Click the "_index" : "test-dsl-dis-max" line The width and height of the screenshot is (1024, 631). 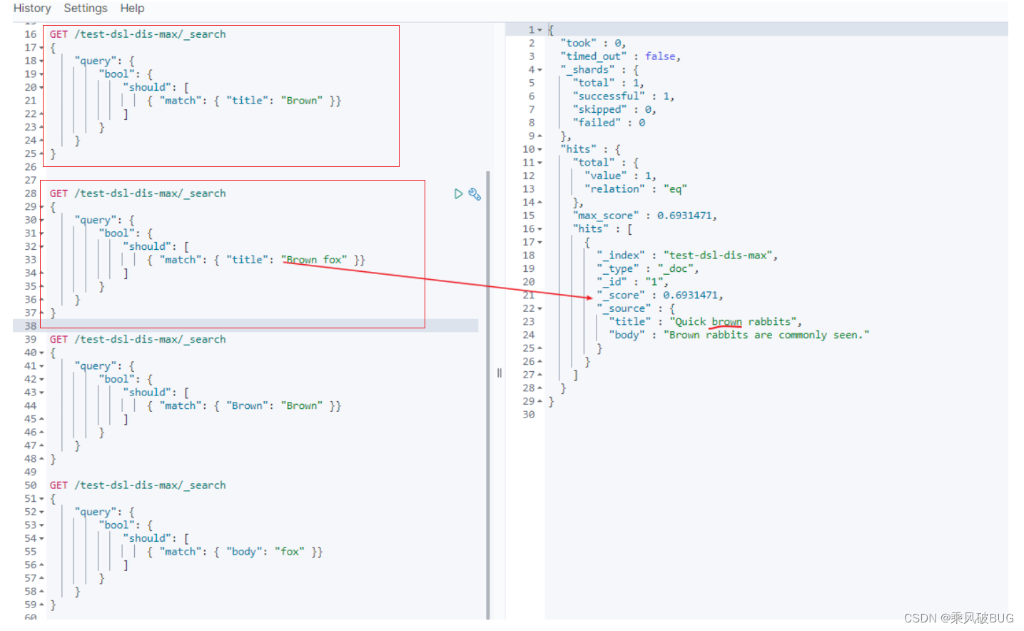point(686,256)
